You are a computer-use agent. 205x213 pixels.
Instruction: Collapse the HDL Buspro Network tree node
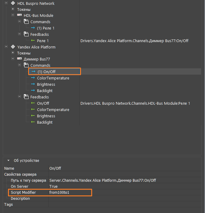coord(6,3)
